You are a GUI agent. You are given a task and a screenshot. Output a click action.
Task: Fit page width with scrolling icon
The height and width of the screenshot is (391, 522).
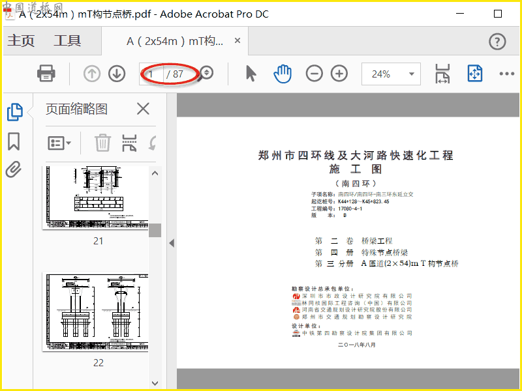tap(442, 74)
